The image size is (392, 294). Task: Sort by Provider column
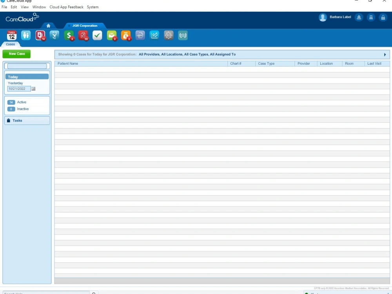(306, 64)
